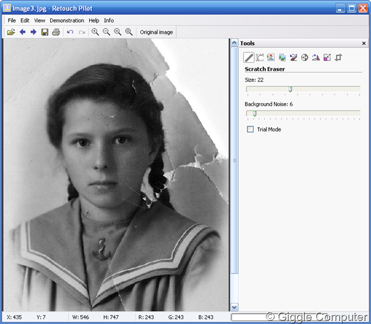371x324 pixels.
Task: Open the Info menu
Action: (109, 20)
